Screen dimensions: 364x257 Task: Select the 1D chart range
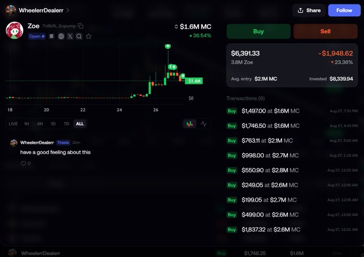(x=53, y=124)
